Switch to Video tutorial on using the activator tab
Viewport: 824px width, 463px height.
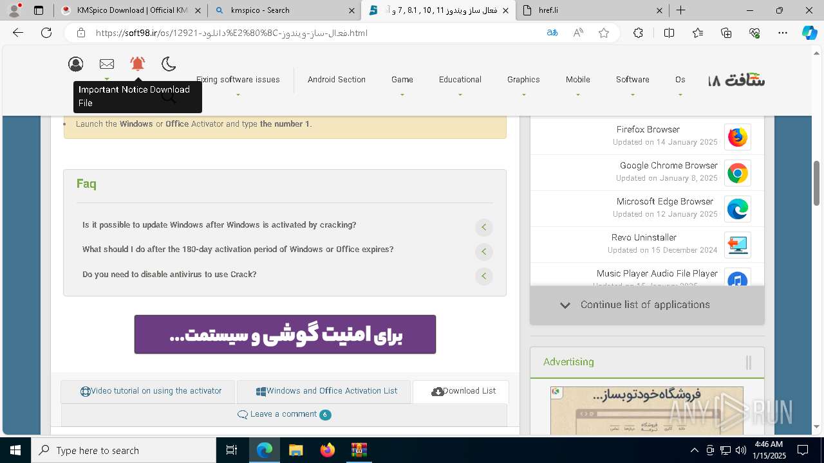(x=148, y=392)
